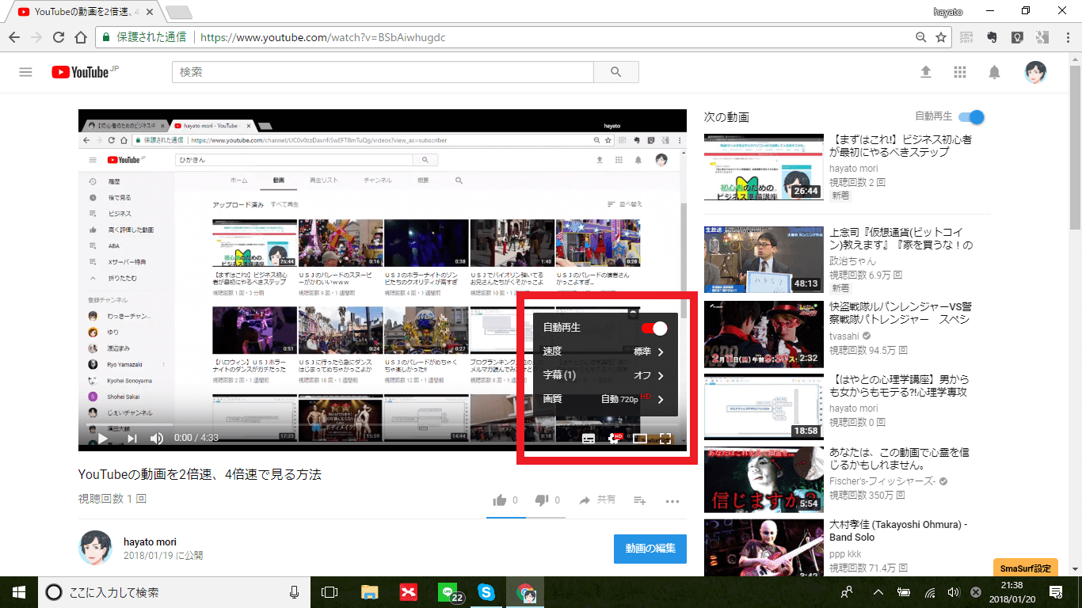Expand hidden tray icons chevron on taskbar
1082x608 pixels.
pos(878,592)
